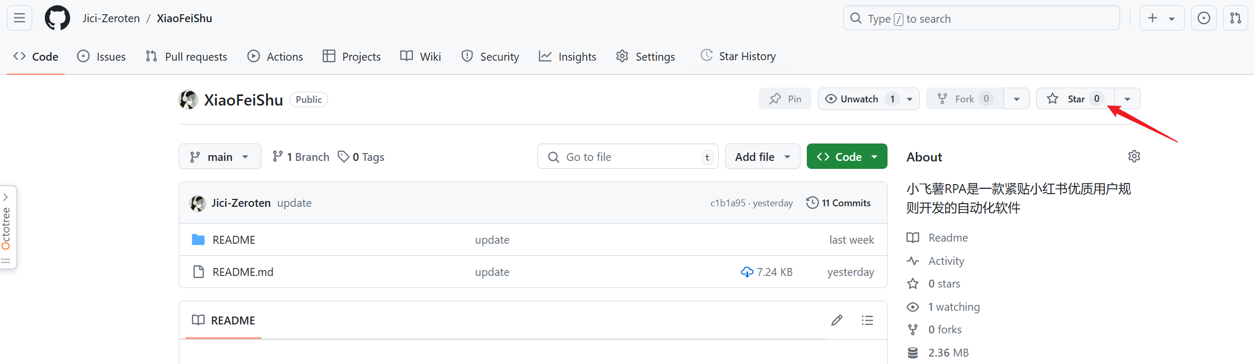Click the Public visibility badge

pyautogui.click(x=308, y=99)
